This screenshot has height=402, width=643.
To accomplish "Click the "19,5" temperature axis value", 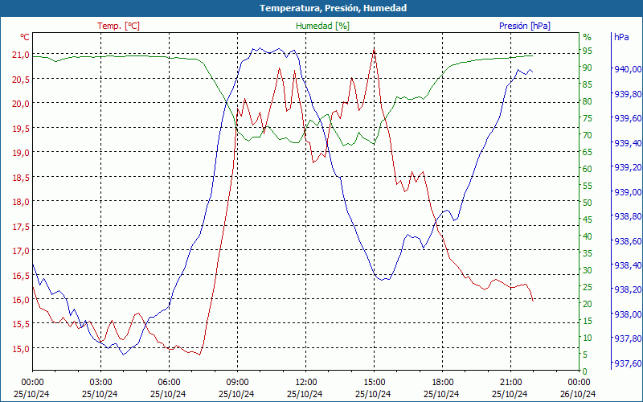I will click(x=20, y=128).
